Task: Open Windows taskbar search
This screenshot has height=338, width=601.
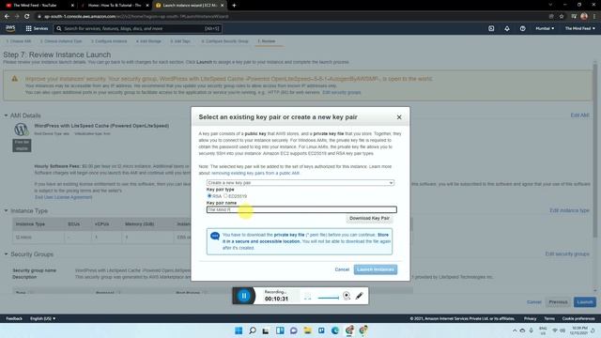Action: tap(253, 330)
